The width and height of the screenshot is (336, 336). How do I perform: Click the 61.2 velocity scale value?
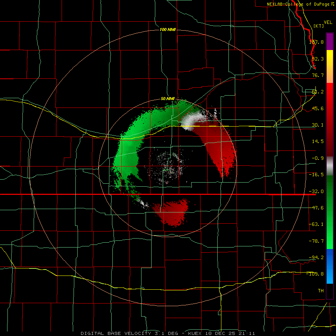(x=318, y=92)
